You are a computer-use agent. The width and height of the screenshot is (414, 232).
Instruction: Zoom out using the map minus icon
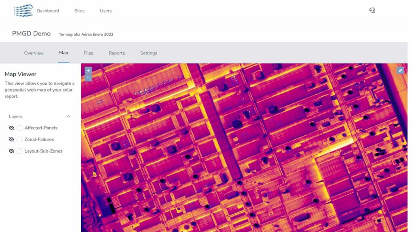88,77
